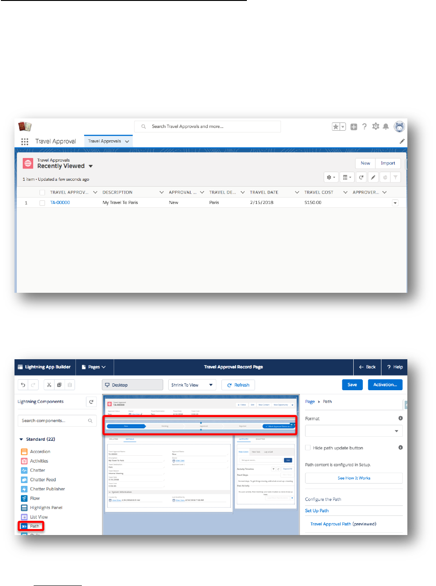
Task: Open the Pages menu
Action: 94,367
